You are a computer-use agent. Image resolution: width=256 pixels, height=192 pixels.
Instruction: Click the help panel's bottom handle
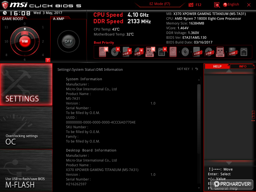click(229, 163)
